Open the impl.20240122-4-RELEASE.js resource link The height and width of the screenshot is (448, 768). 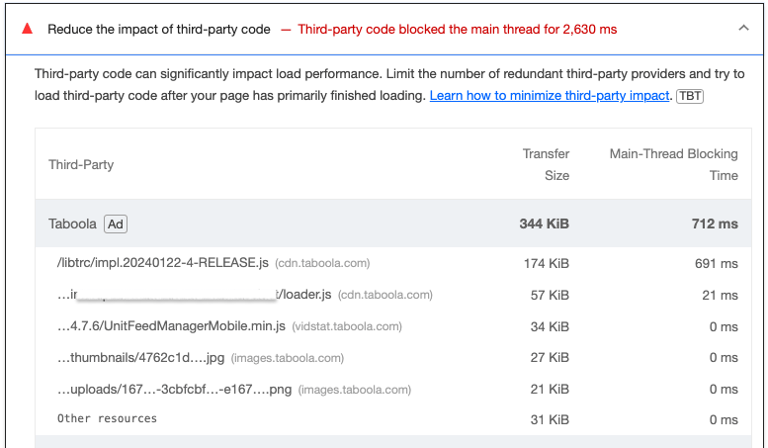click(x=163, y=263)
